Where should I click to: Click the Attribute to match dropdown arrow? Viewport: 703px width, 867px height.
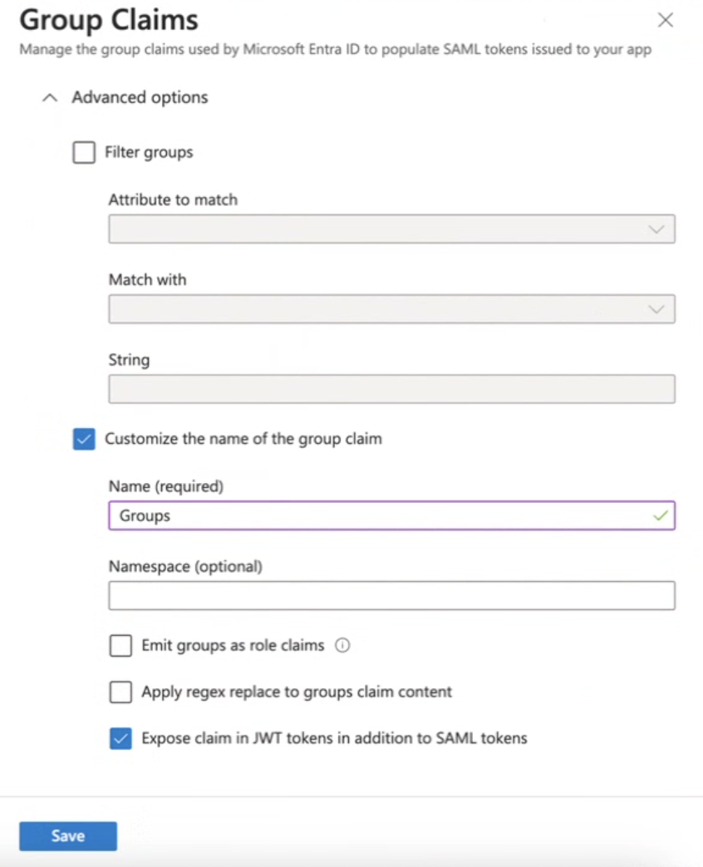tap(656, 229)
